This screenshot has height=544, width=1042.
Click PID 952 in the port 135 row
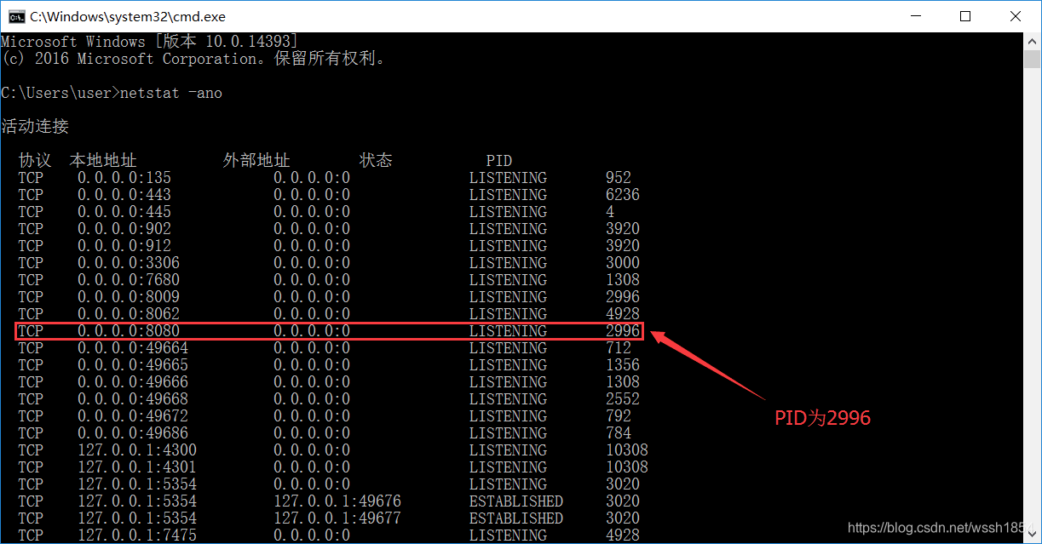coord(619,178)
